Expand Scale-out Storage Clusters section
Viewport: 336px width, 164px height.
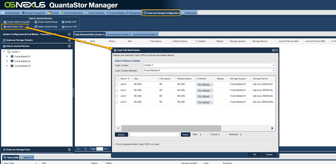tap(69, 40)
